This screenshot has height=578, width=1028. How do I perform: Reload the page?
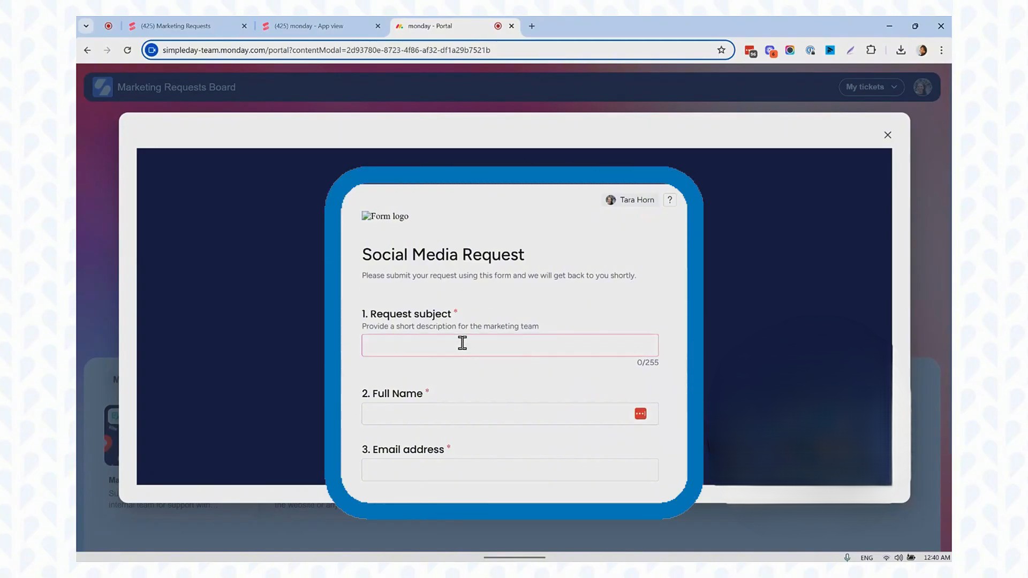[127, 50]
